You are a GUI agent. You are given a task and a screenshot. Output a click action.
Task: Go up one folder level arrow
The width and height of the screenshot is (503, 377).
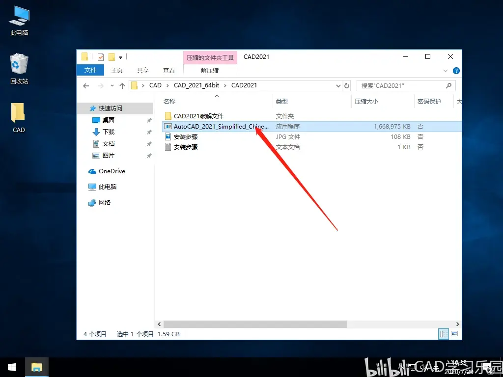(122, 85)
